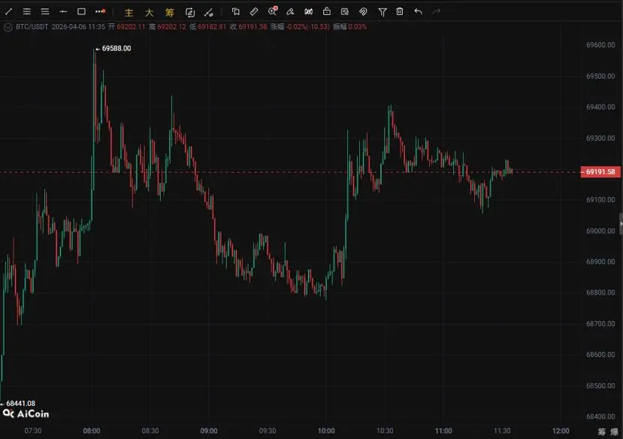Click the 68441.08 low price label

20,403
